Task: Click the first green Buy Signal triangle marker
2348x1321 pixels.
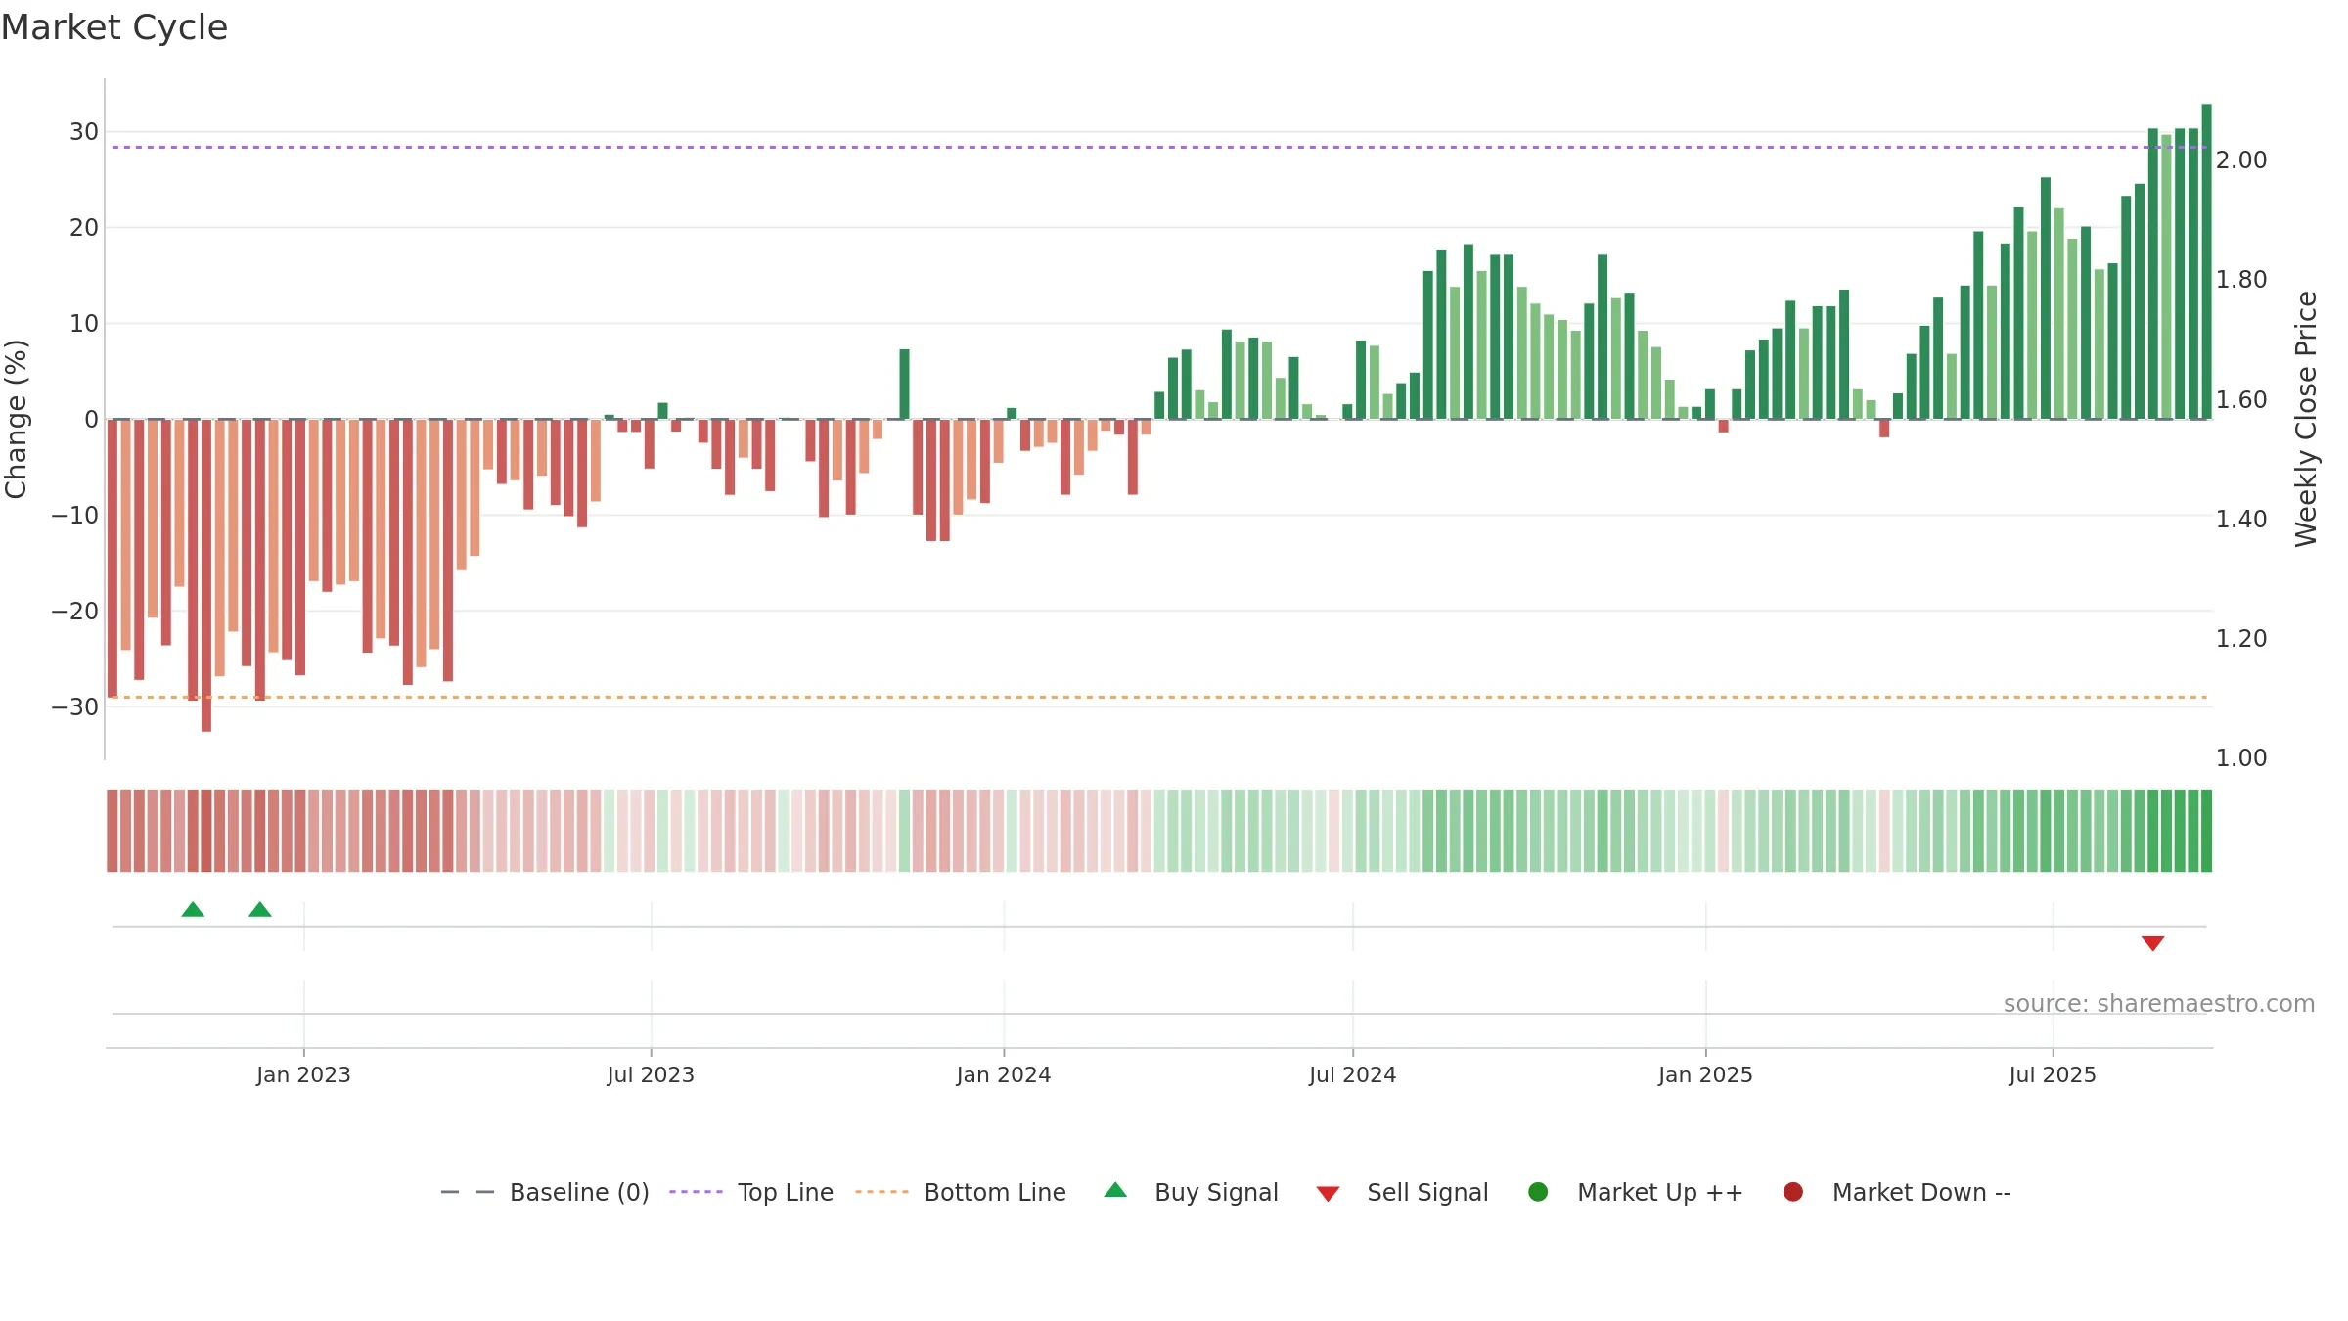Action: [193, 910]
